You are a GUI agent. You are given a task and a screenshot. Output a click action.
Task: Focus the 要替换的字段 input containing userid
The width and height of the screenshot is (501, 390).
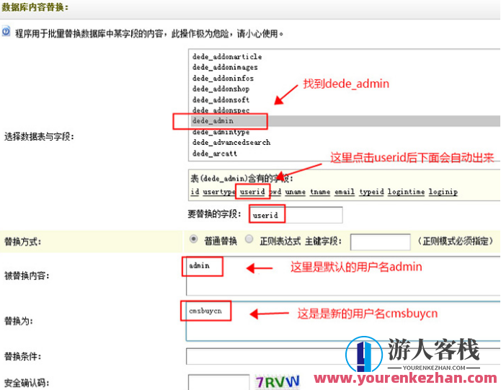296,215
